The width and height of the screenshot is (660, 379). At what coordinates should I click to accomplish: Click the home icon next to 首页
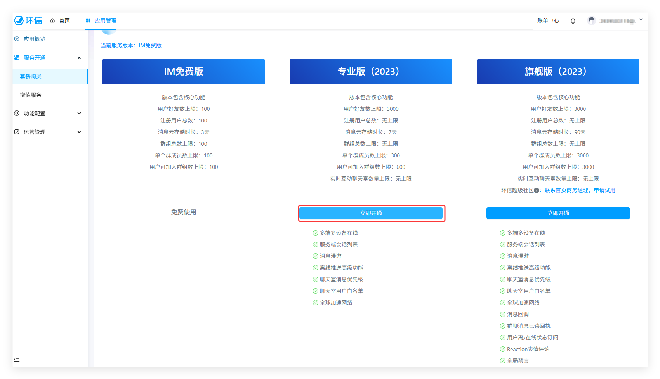tap(52, 21)
